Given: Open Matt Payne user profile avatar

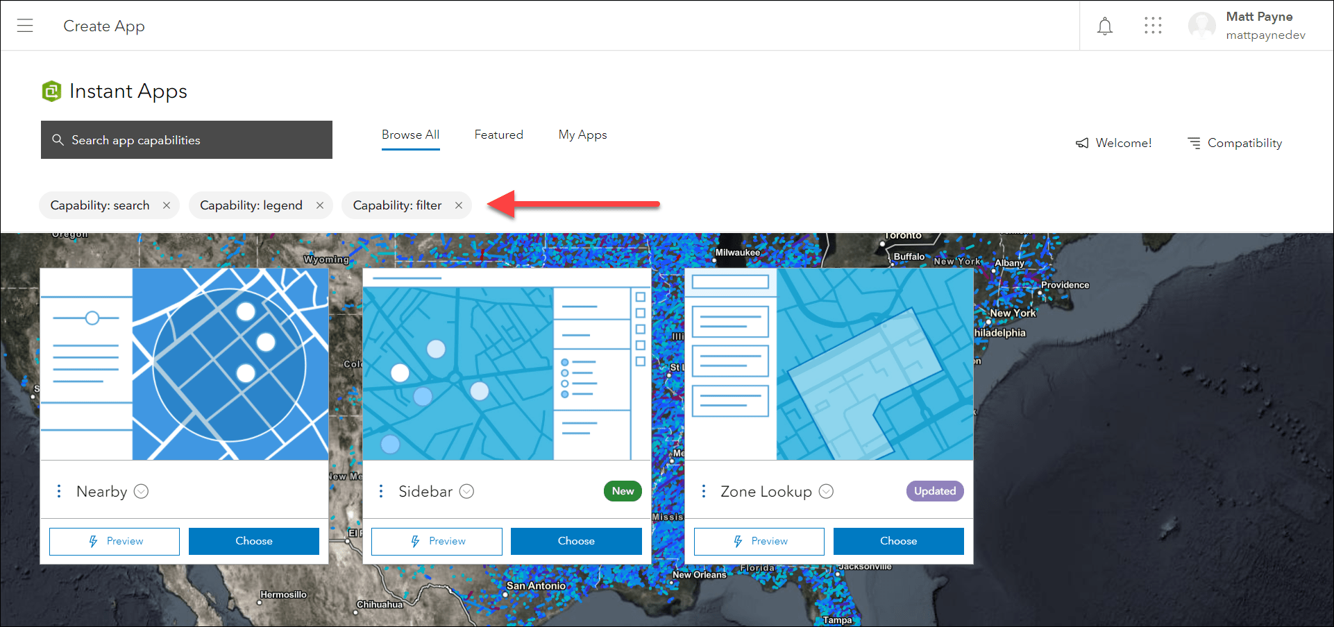Looking at the screenshot, I should pyautogui.click(x=1201, y=26).
